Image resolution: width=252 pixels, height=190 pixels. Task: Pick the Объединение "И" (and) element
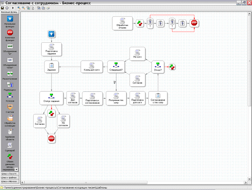pos(10,46)
